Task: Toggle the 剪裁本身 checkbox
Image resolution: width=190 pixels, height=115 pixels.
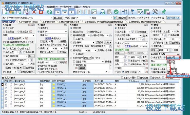Action: pos(74,46)
